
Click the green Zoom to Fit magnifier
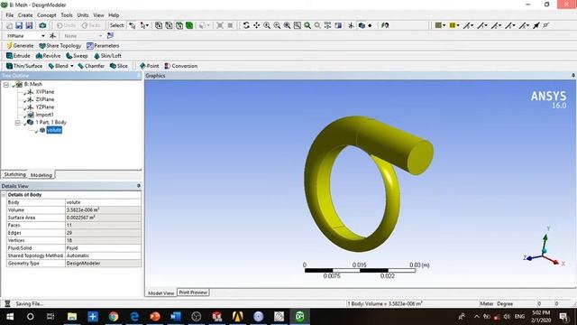(x=307, y=25)
